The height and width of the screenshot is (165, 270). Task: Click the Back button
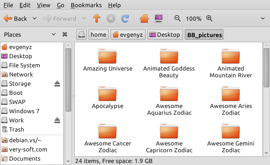point(16,19)
